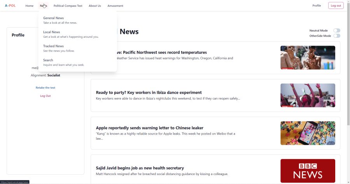Open the News navigation menu
This screenshot has height=184, width=350.
click(43, 5)
